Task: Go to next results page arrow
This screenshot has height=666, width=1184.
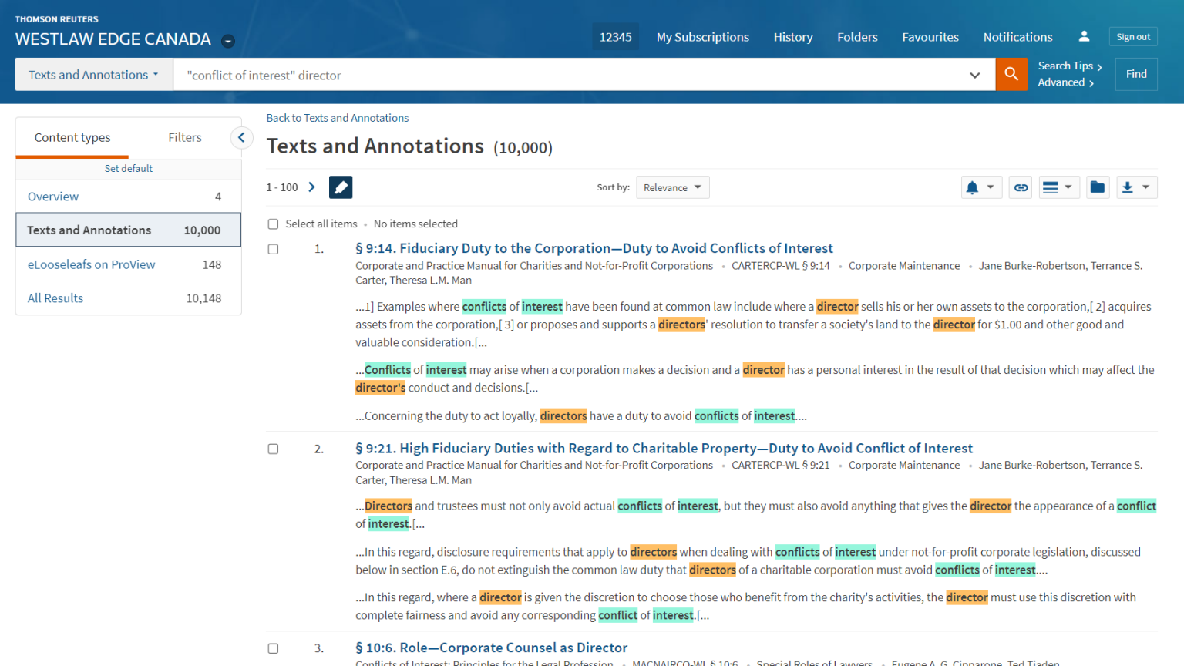Action: coord(311,187)
